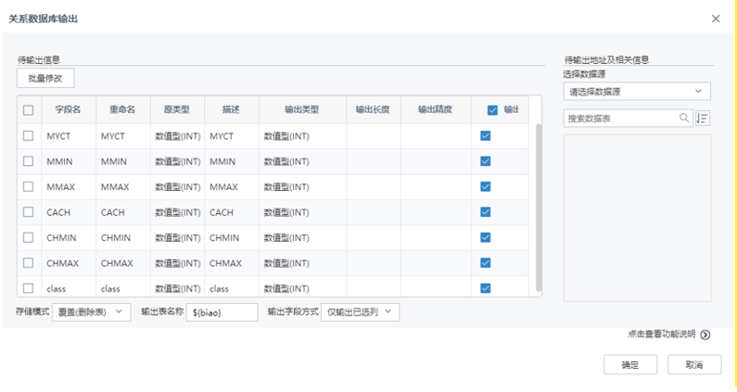Image resolution: width=737 pixels, height=392 pixels.
Task: Uncheck the output checkbox for MMAX row
Action: pos(486,186)
